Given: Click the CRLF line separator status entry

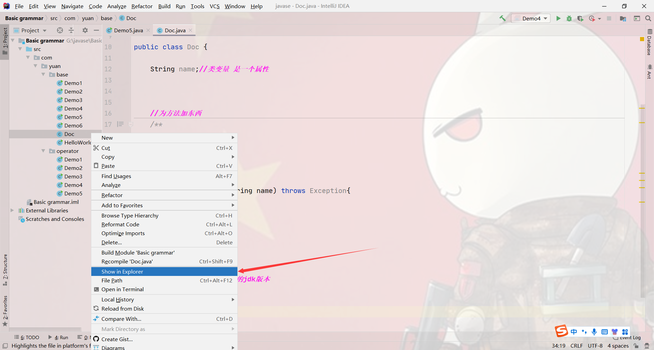Looking at the screenshot, I should click(576, 346).
